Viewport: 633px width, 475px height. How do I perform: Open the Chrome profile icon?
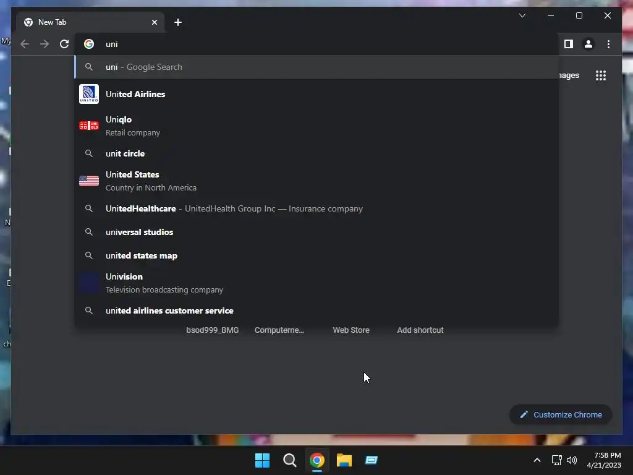588,44
